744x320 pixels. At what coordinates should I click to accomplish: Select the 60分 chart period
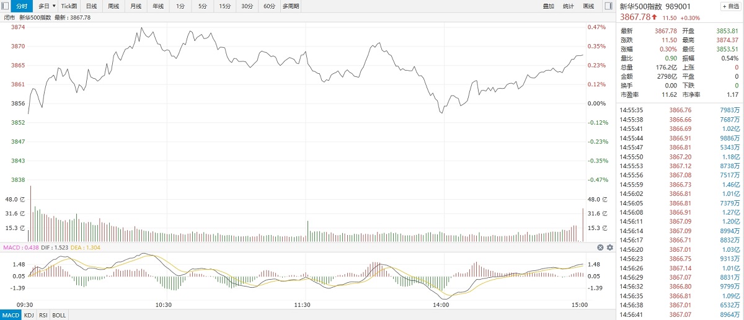tap(269, 6)
